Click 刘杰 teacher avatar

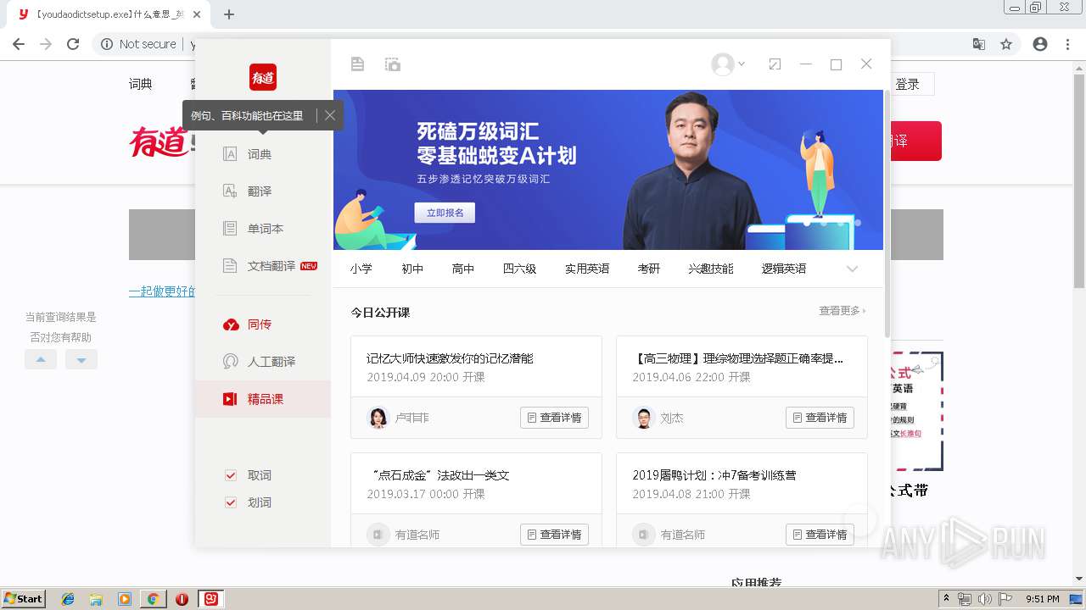644,418
